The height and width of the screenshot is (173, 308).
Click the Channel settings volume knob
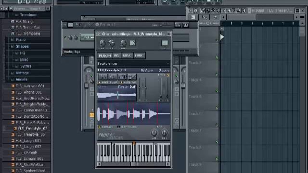click(111, 43)
